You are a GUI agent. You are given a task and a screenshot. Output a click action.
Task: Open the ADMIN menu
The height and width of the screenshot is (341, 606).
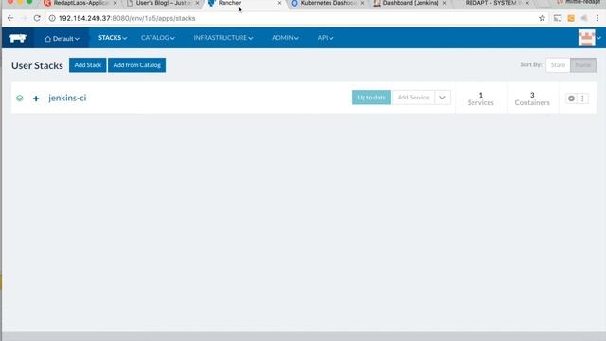pos(285,38)
